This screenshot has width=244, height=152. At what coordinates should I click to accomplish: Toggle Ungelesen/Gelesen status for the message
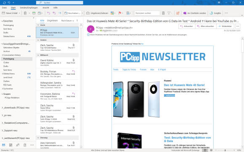pos(97,13)
